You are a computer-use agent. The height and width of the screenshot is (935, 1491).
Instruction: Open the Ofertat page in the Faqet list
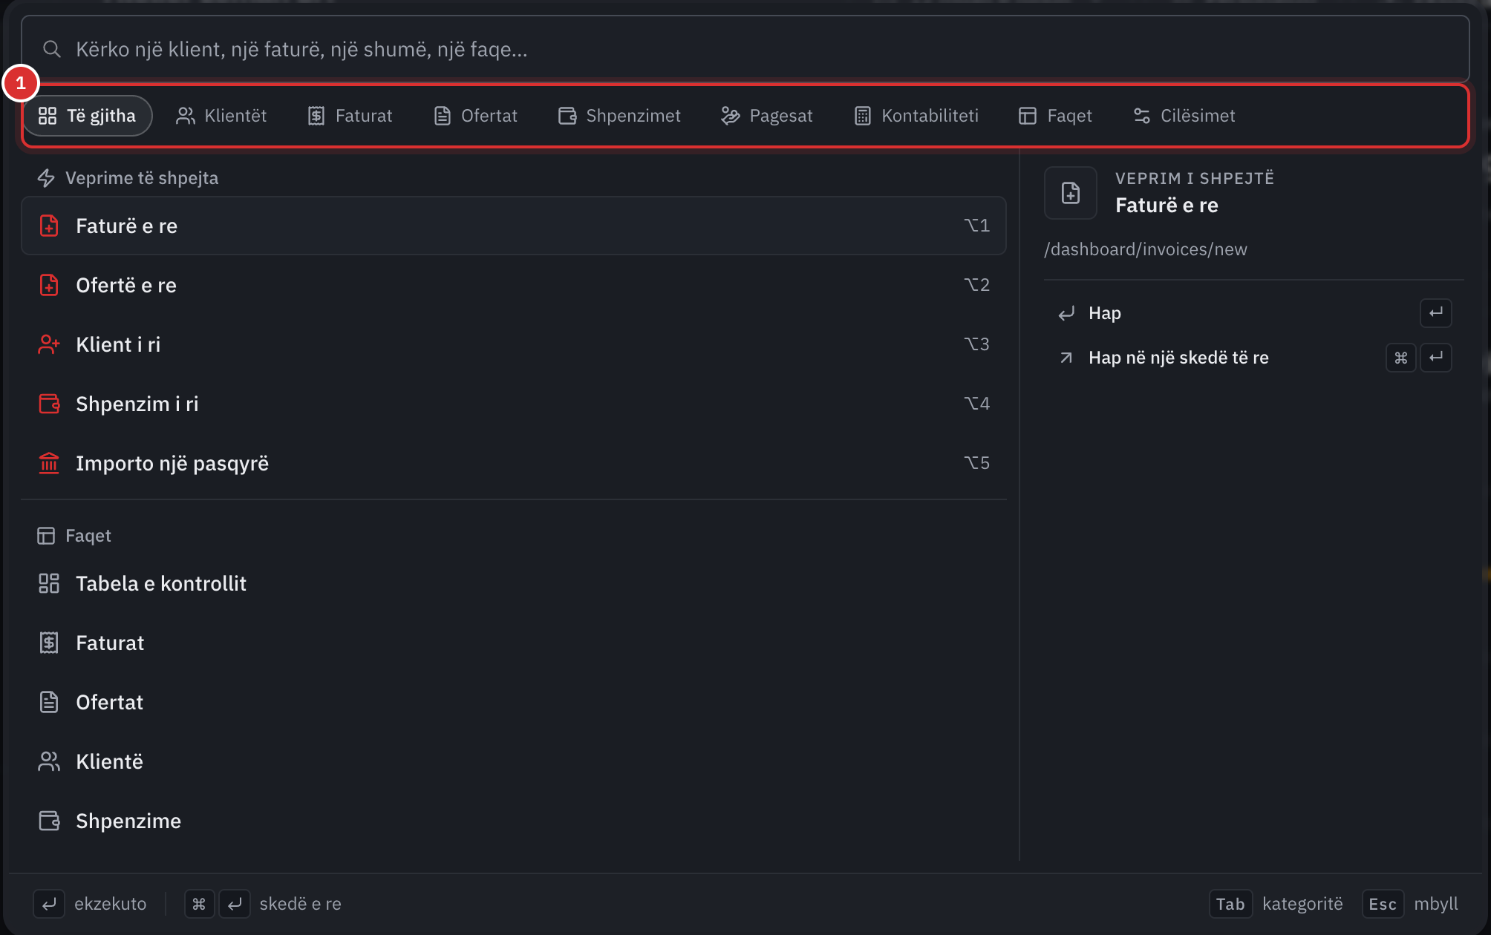point(514,702)
